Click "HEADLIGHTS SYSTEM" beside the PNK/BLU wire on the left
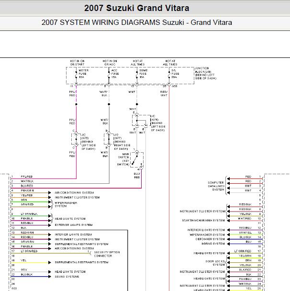This screenshot has width=290, height=291. 70,219
